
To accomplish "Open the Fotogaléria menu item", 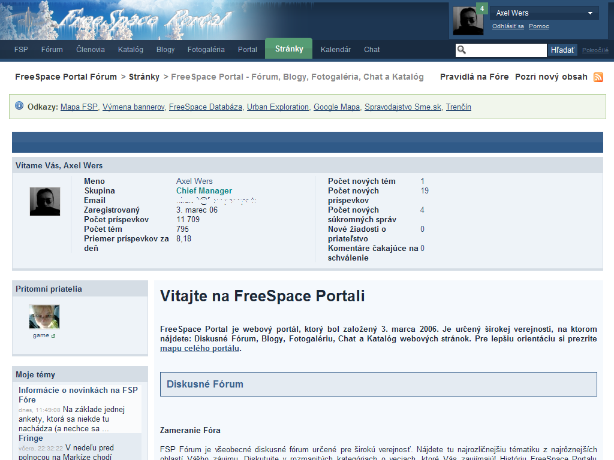I will coord(206,50).
